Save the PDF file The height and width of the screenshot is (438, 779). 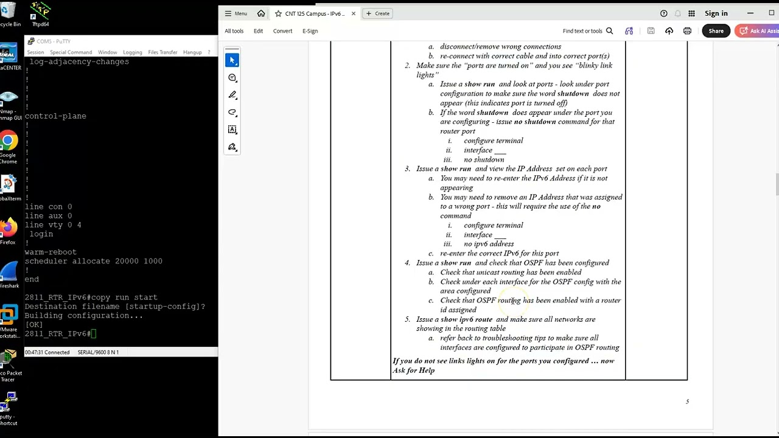click(651, 31)
